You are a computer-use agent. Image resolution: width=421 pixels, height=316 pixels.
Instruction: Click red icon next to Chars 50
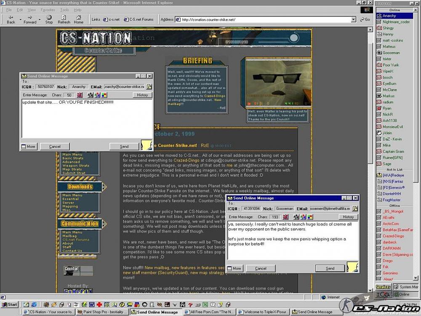coord(80,95)
